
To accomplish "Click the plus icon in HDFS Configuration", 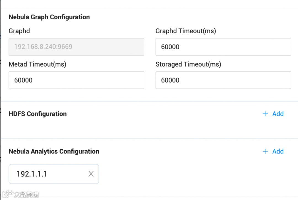I will pyautogui.click(x=265, y=114).
